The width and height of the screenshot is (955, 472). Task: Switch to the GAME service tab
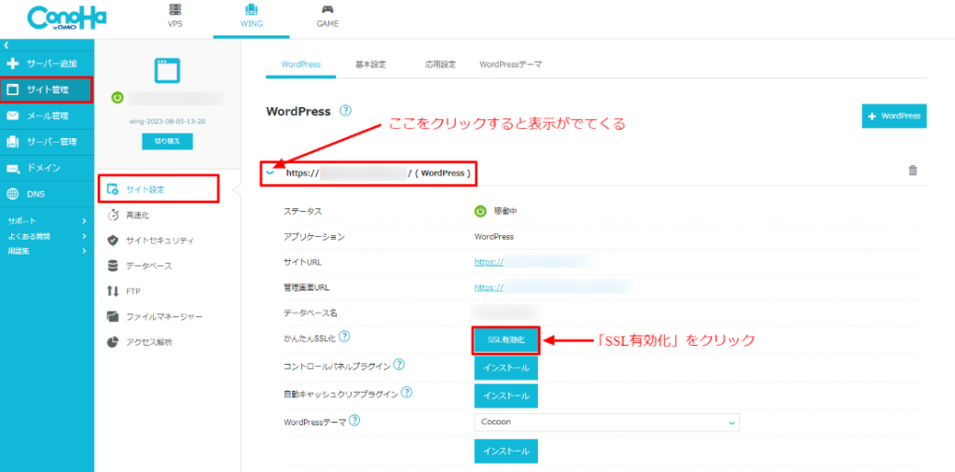pyautogui.click(x=327, y=17)
